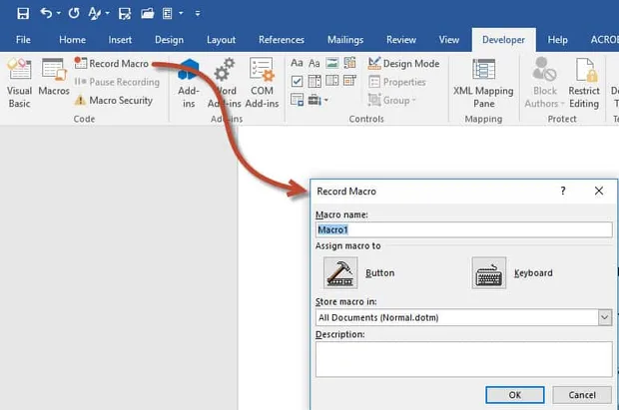This screenshot has height=410, width=619.
Task: Open Customize Quick Access Toolbar menu
Action: 198,14
